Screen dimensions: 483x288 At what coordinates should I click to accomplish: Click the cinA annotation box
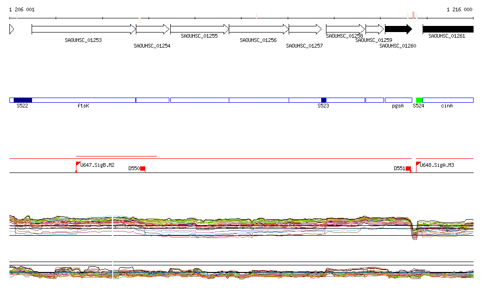click(448, 100)
